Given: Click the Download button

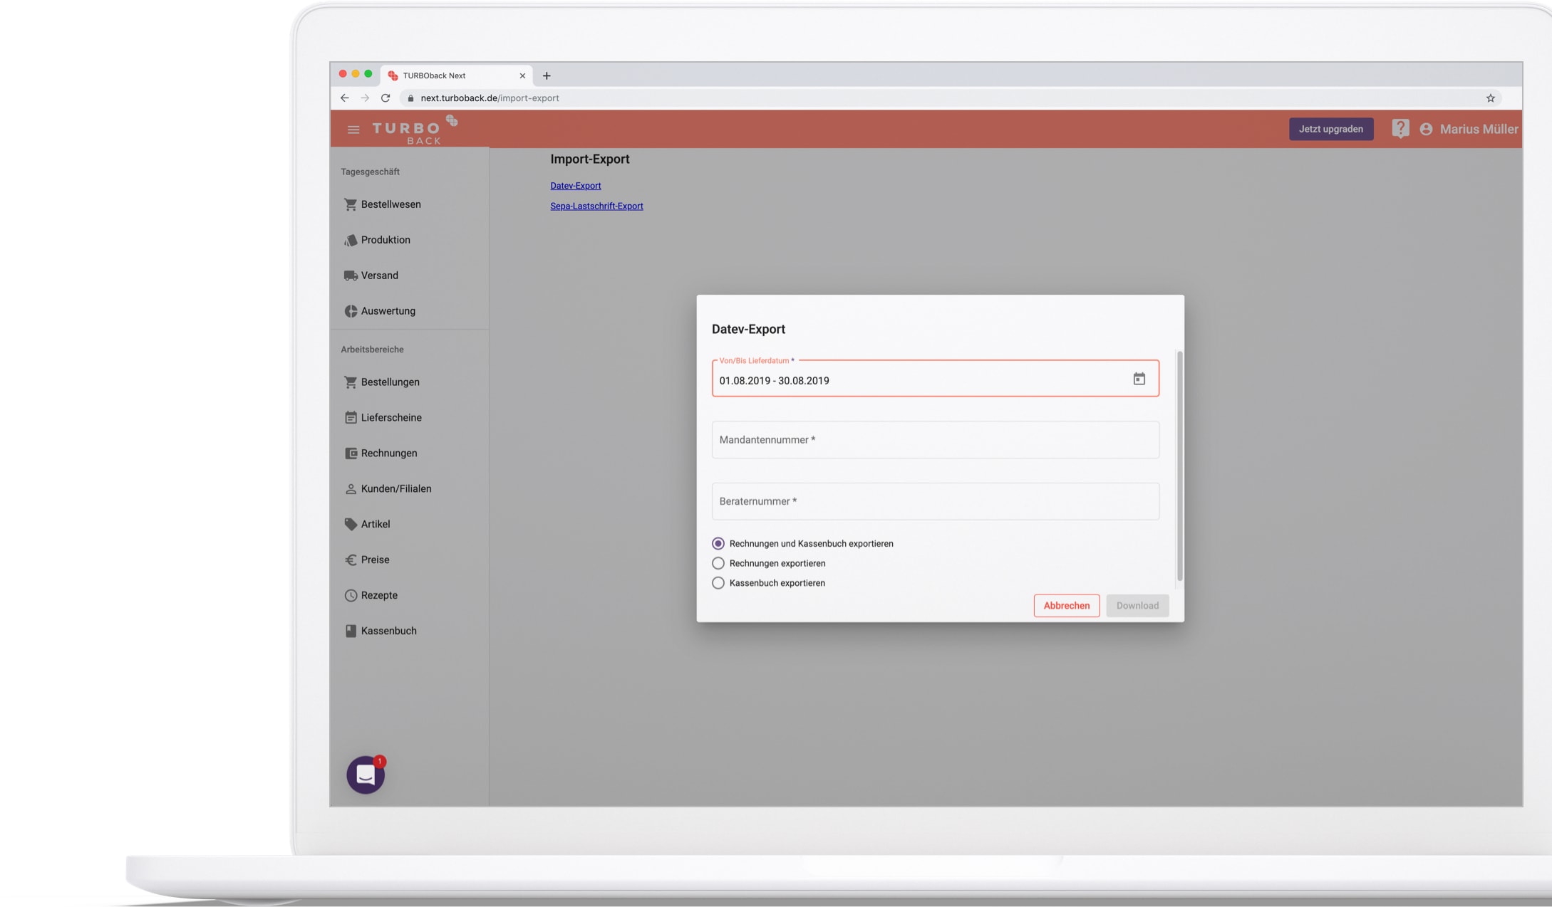Looking at the screenshot, I should 1137,606.
